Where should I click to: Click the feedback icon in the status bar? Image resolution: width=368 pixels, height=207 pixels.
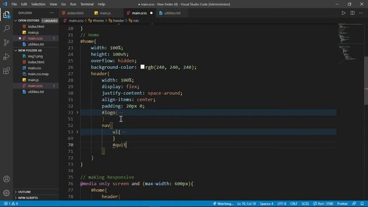[x=354, y=204]
